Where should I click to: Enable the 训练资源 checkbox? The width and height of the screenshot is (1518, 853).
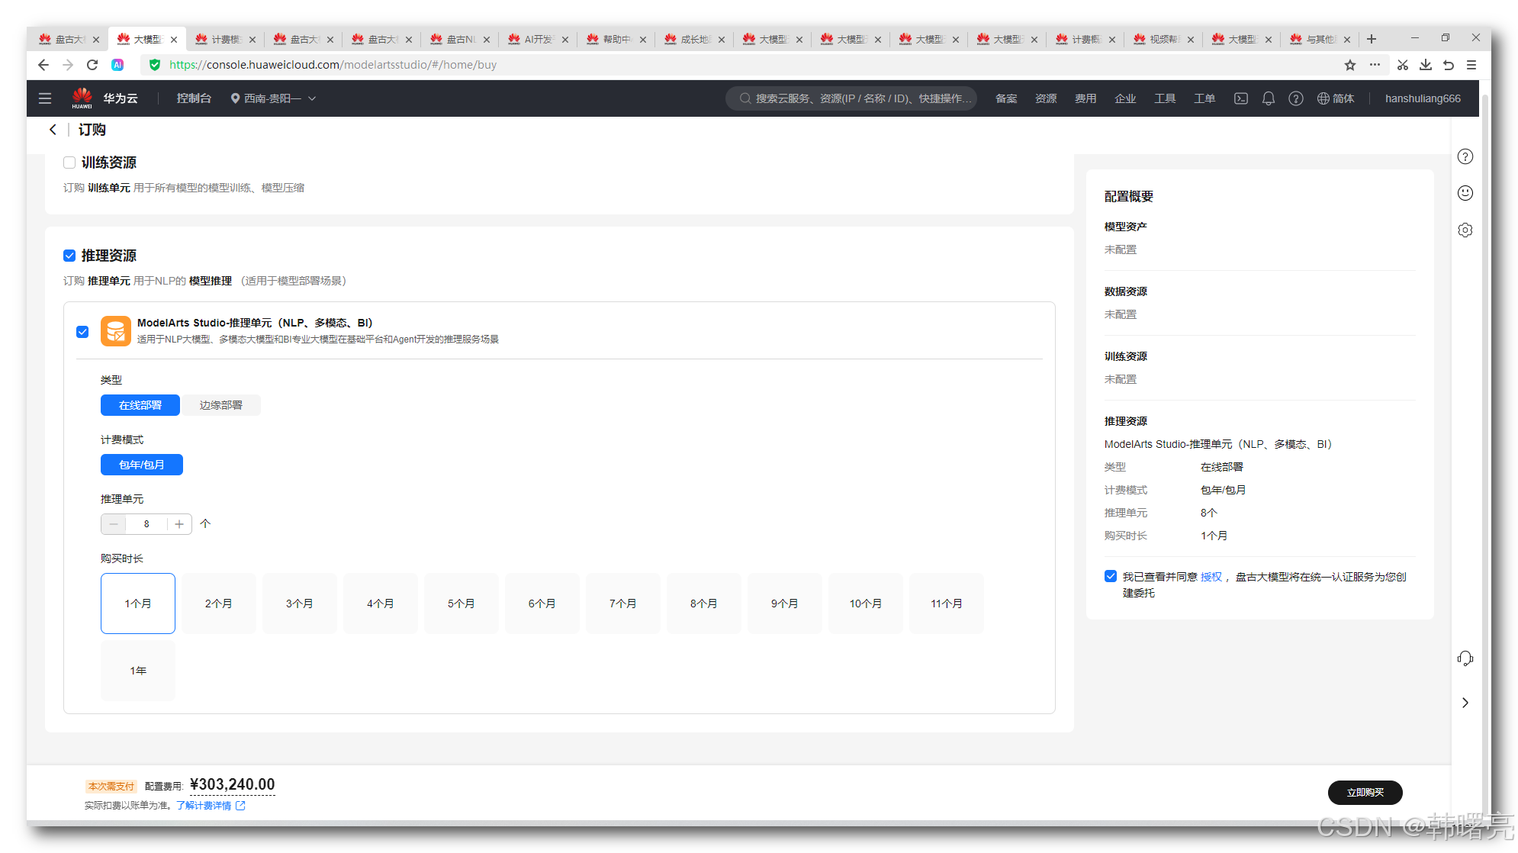coord(69,163)
